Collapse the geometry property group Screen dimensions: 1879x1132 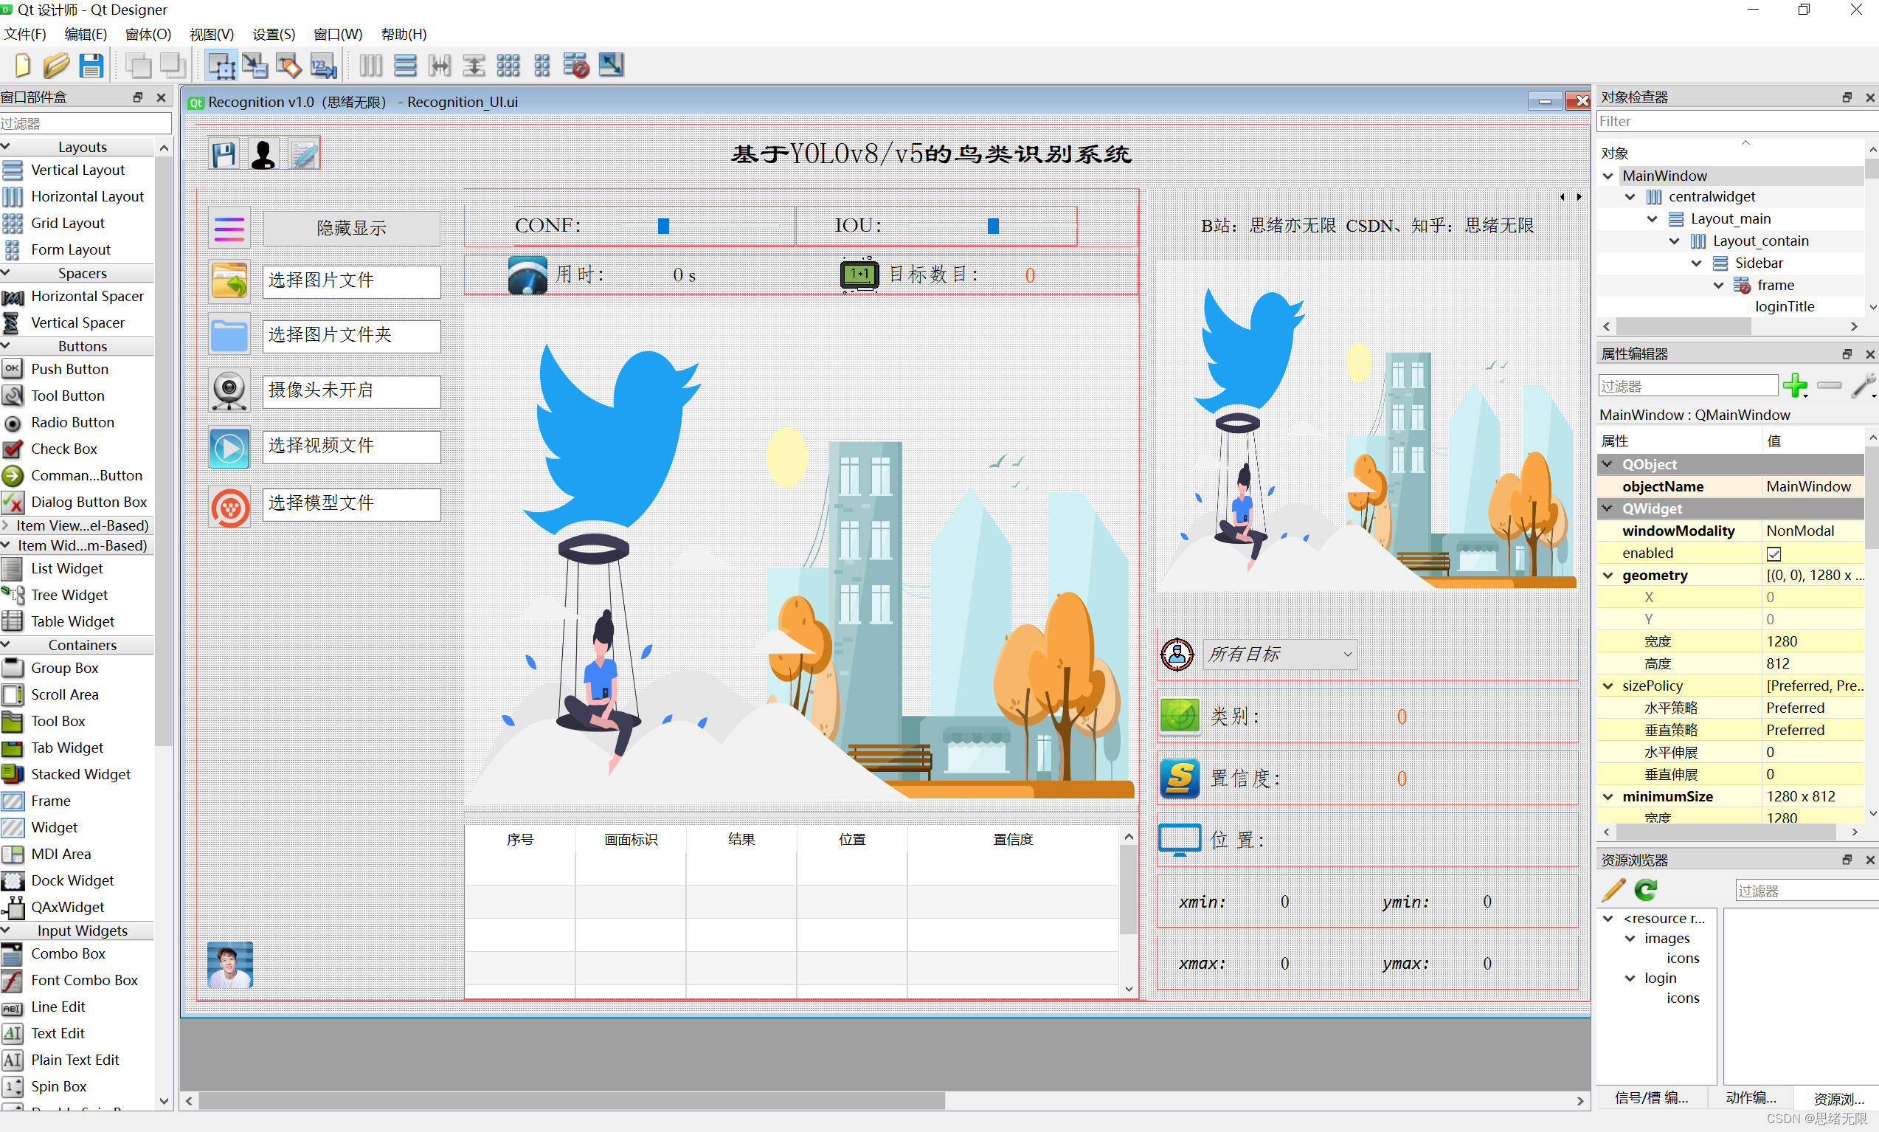tap(1608, 575)
